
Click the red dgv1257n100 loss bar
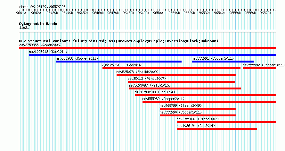click(171, 68)
